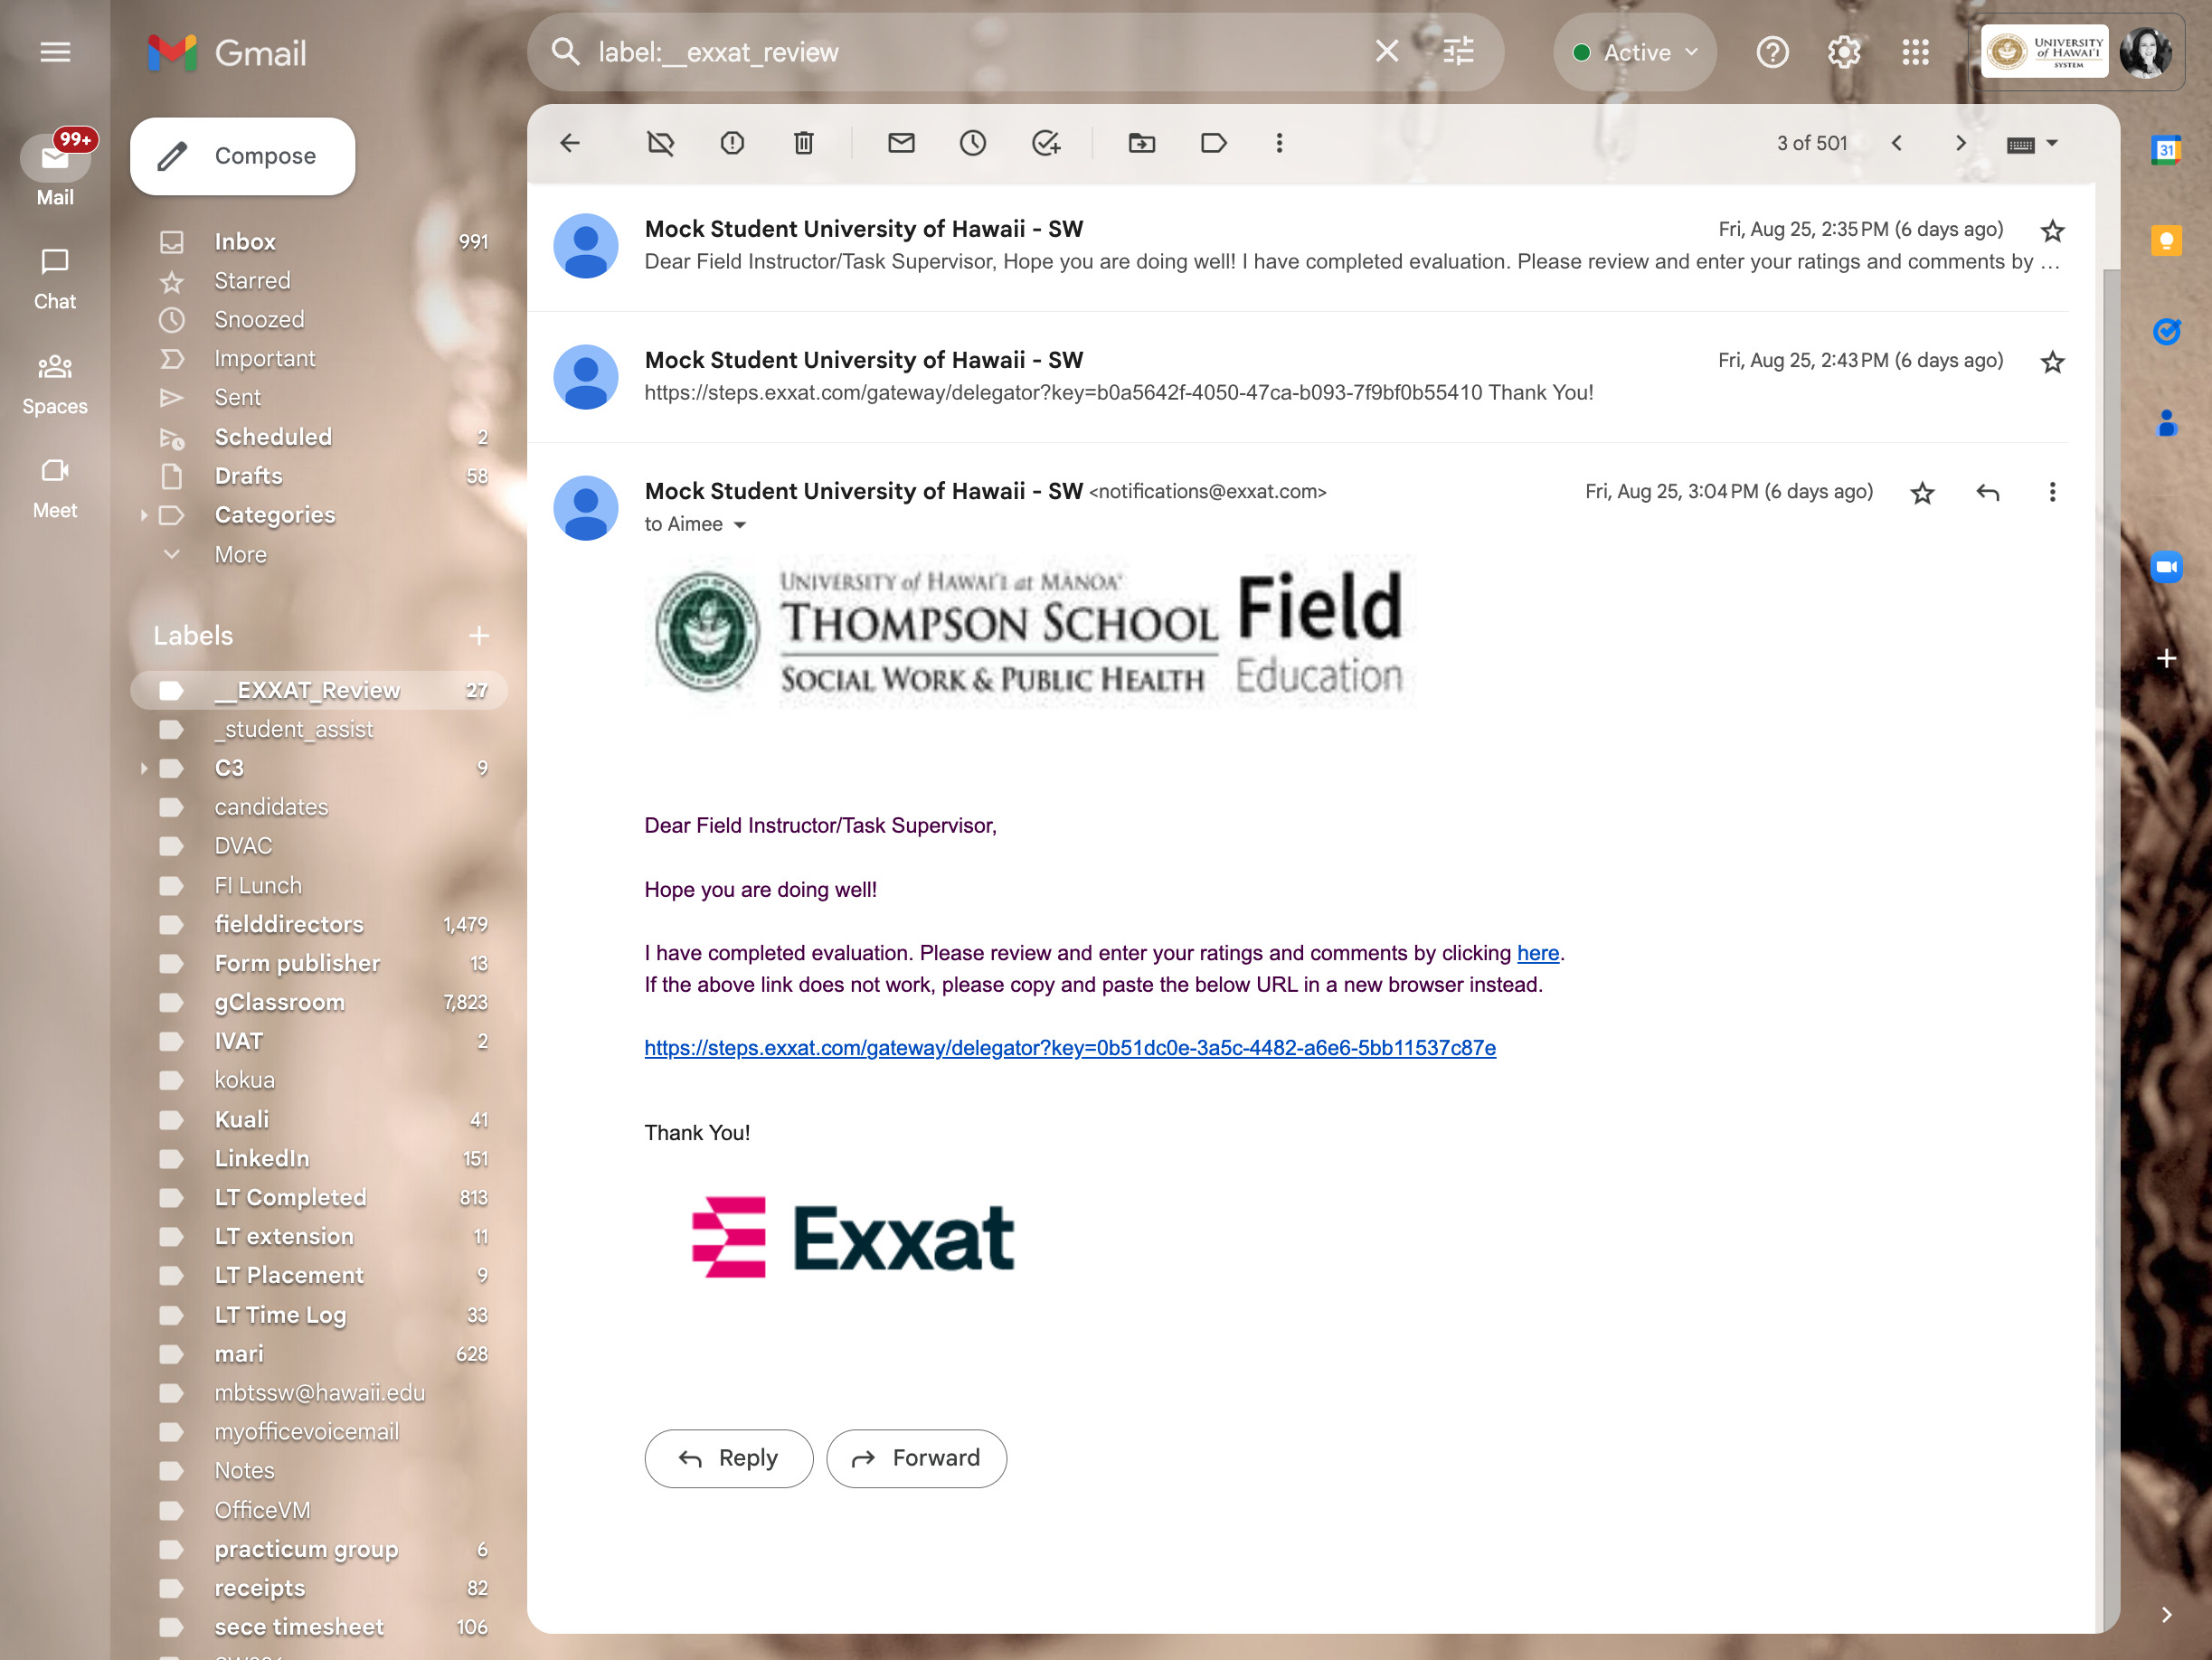Open the toolbar More options menu
The height and width of the screenshot is (1660, 2212).
1279,143
